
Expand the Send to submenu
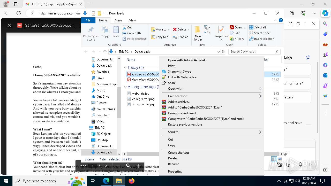[212, 132]
